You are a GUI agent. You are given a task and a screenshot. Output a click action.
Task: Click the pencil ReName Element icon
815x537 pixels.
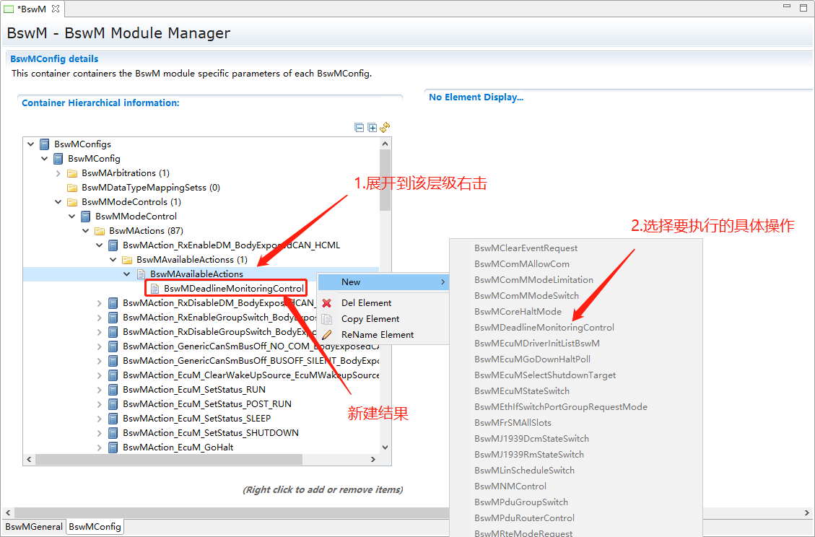point(327,335)
